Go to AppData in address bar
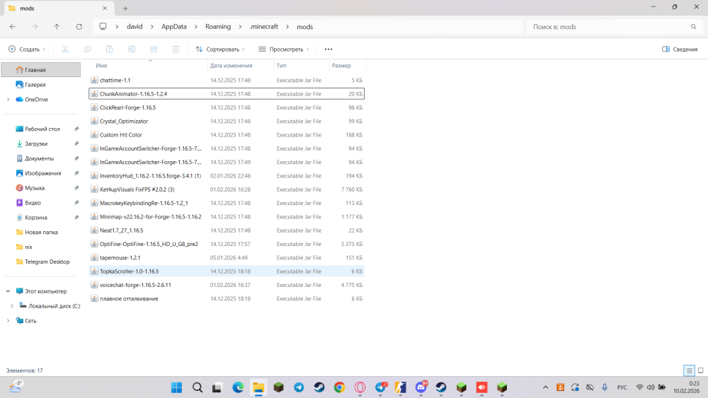Image resolution: width=708 pixels, height=398 pixels. pos(174,27)
